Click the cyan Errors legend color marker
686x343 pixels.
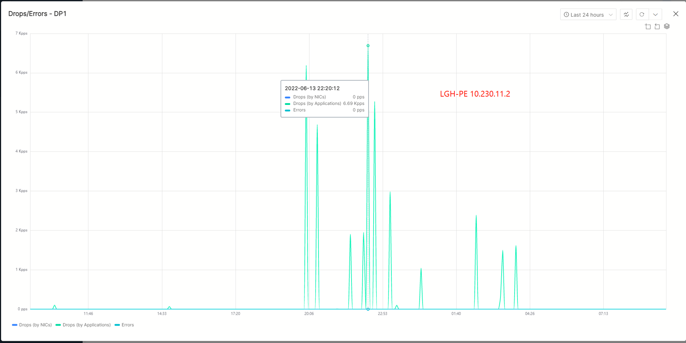pyautogui.click(x=117, y=325)
